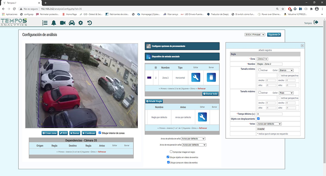Enable Comprobar imagen en negro checkbox
The width and height of the screenshot is (326, 176).
click(171, 152)
